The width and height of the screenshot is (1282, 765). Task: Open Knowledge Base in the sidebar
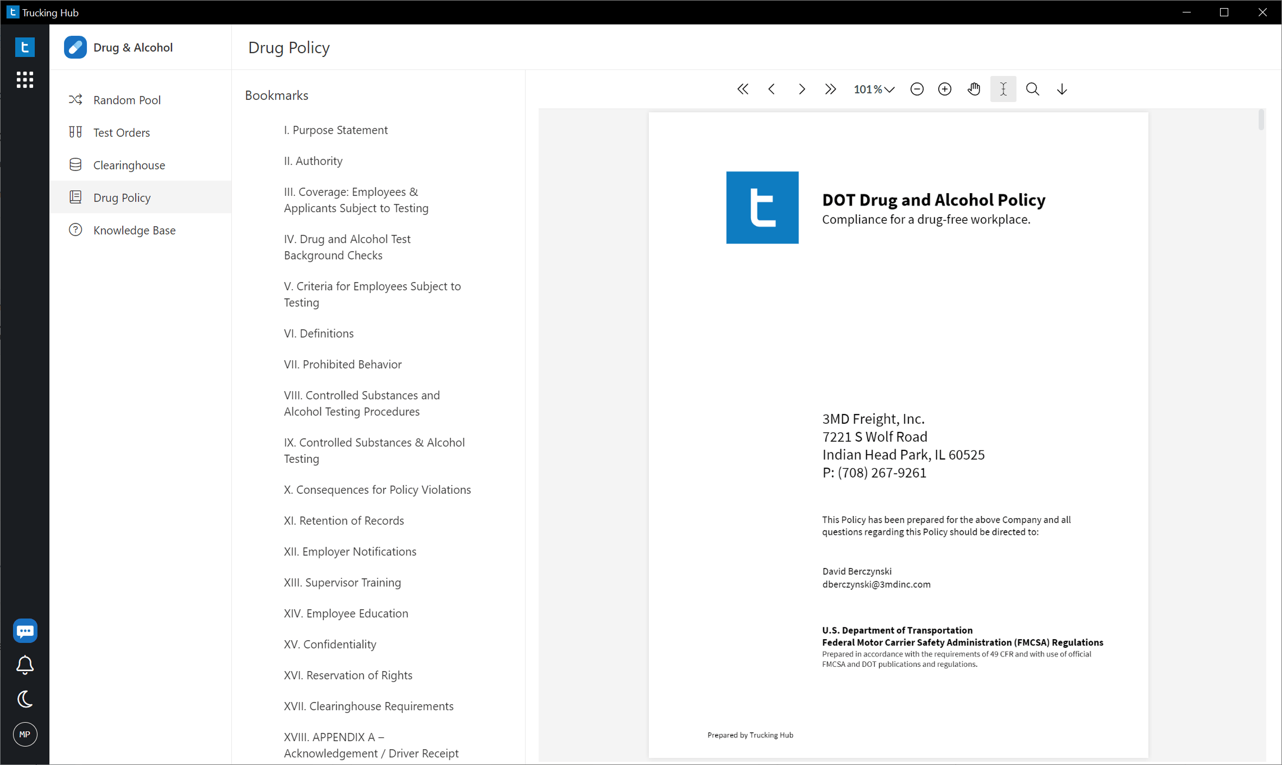click(x=141, y=230)
